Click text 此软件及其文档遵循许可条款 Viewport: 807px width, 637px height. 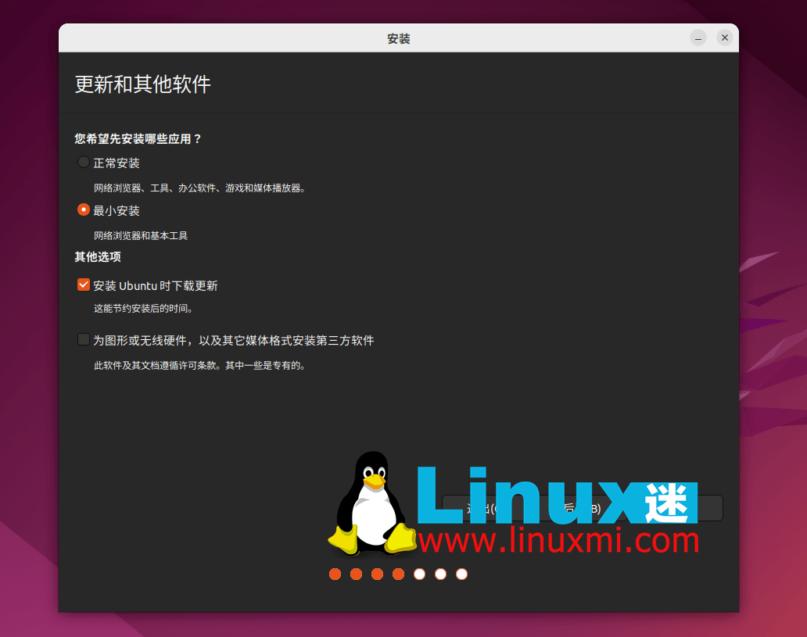tap(199, 366)
